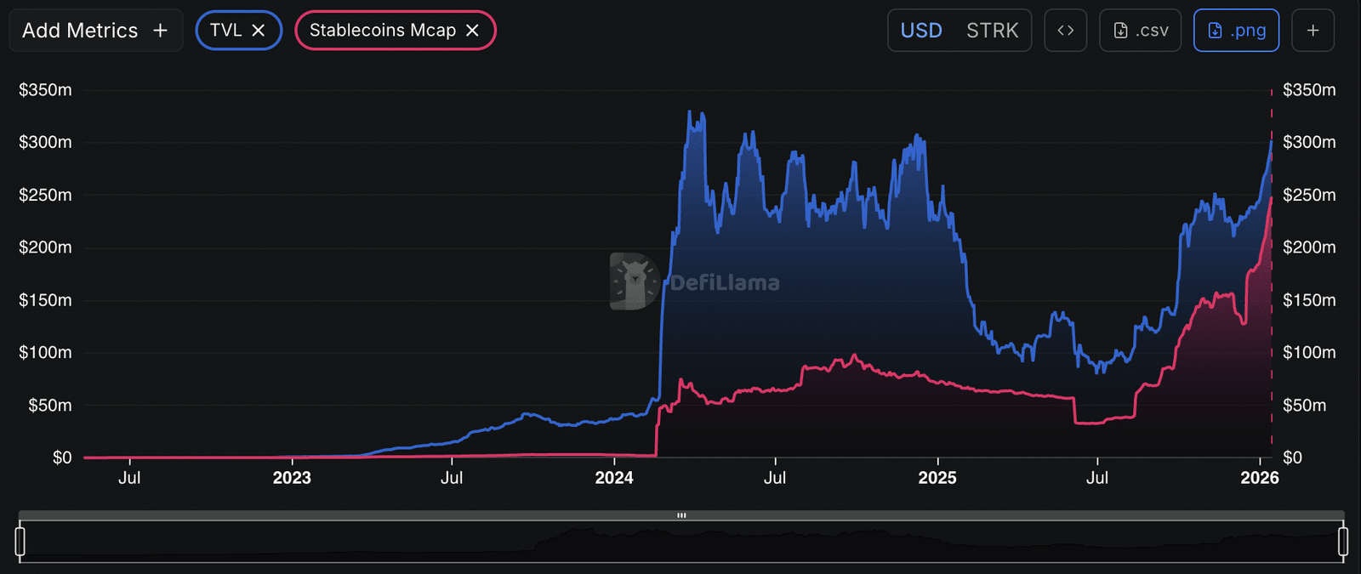Toggle the Stablecoins Mcap metric chip
Image resolution: width=1361 pixels, height=574 pixels.
382,31
